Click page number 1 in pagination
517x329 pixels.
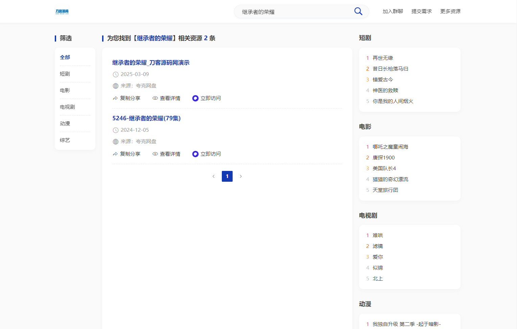click(x=227, y=176)
